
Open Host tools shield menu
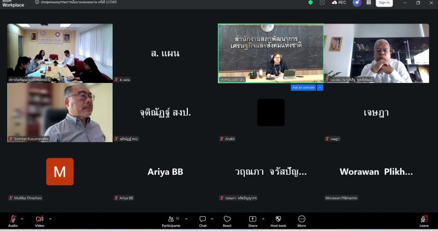pos(278,221)
